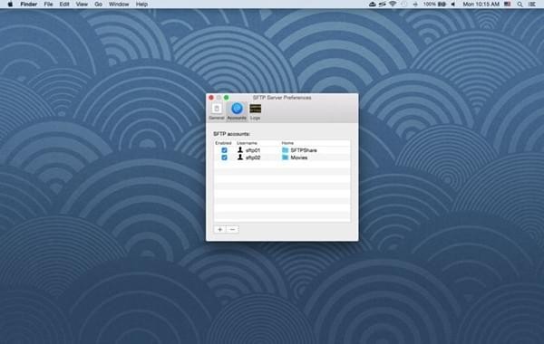Image resolution: width=544 pixels, height=344 pixels.
Task: Disable the sftp01 account checkbox
Action: [224, 150]
